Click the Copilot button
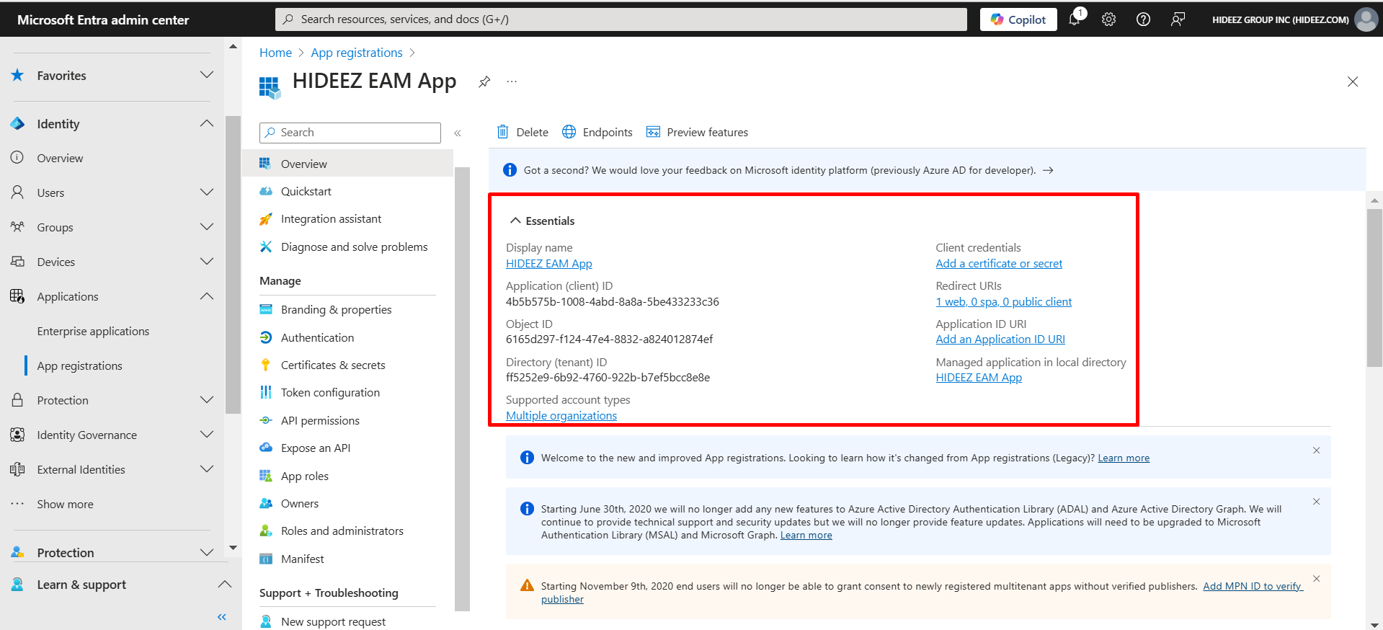 1018,19
